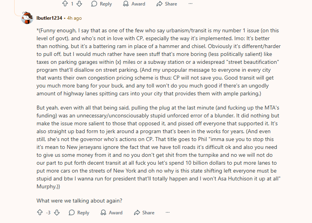This screenshot has width=312, height=223.
Task: Click the vote count 1 on top comment
Action: point(72,4)
